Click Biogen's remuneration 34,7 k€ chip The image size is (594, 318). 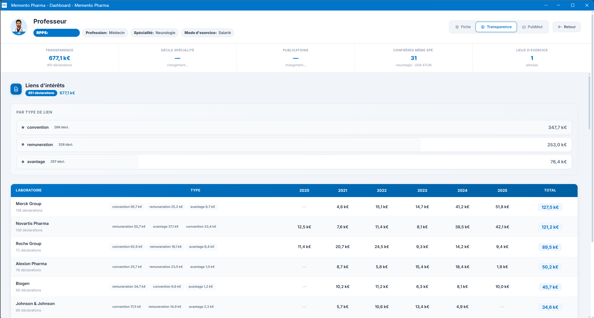(x=129, y=287)
